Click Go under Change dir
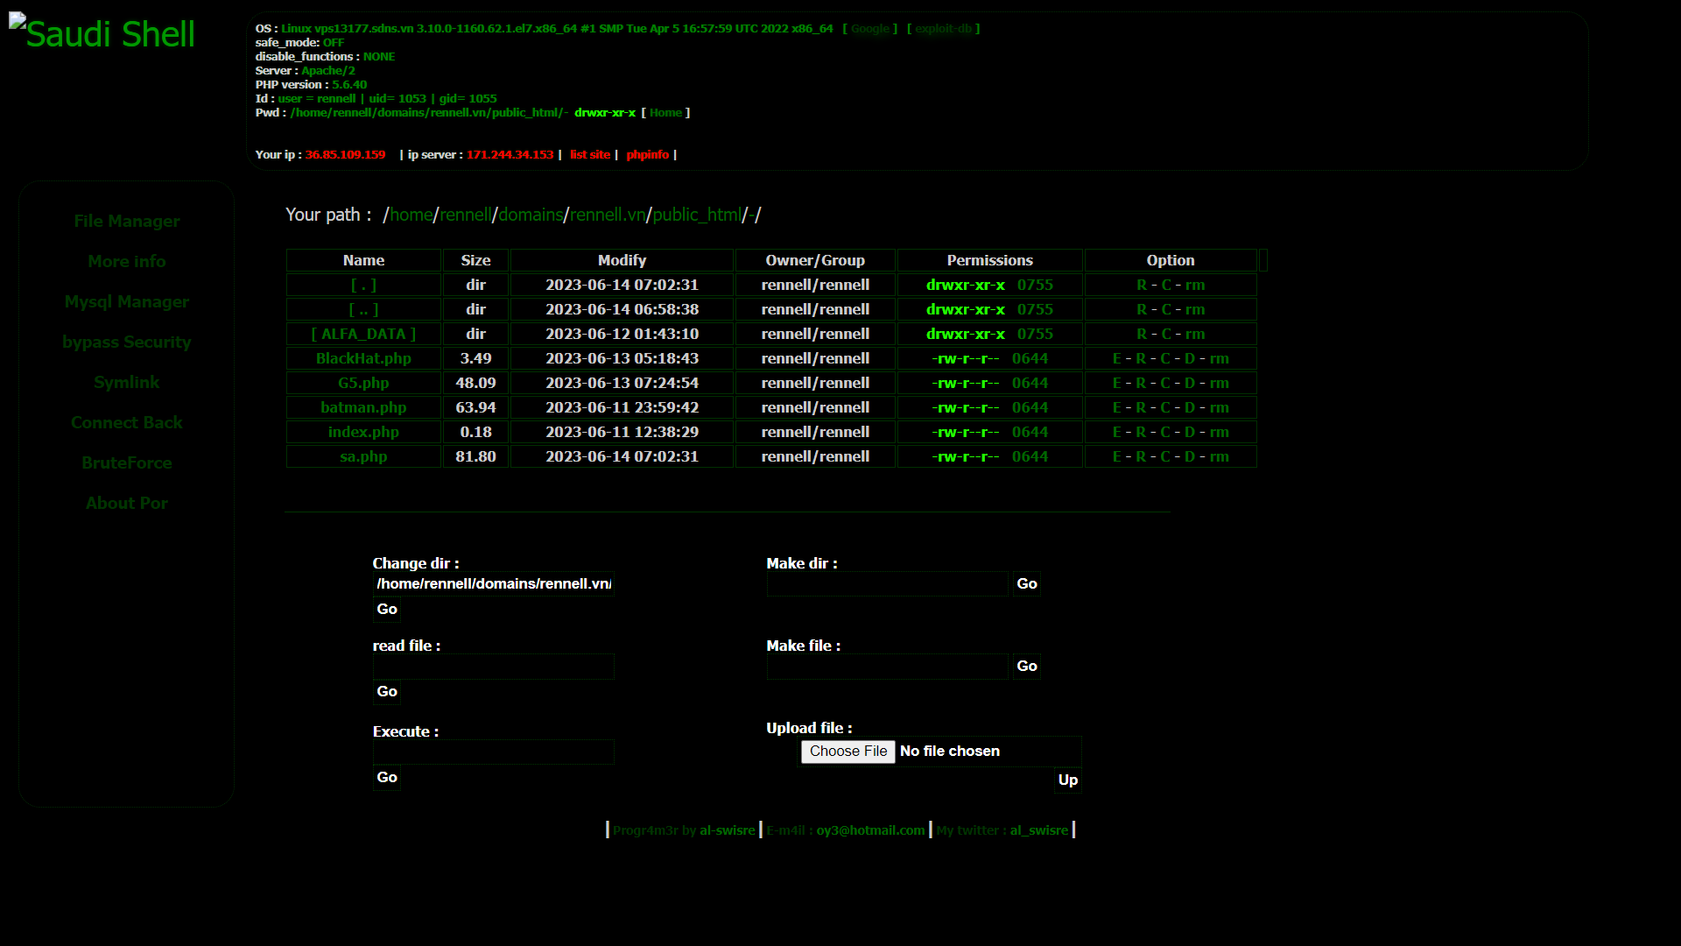This screenshot has width=1681, height=946. 387,610
